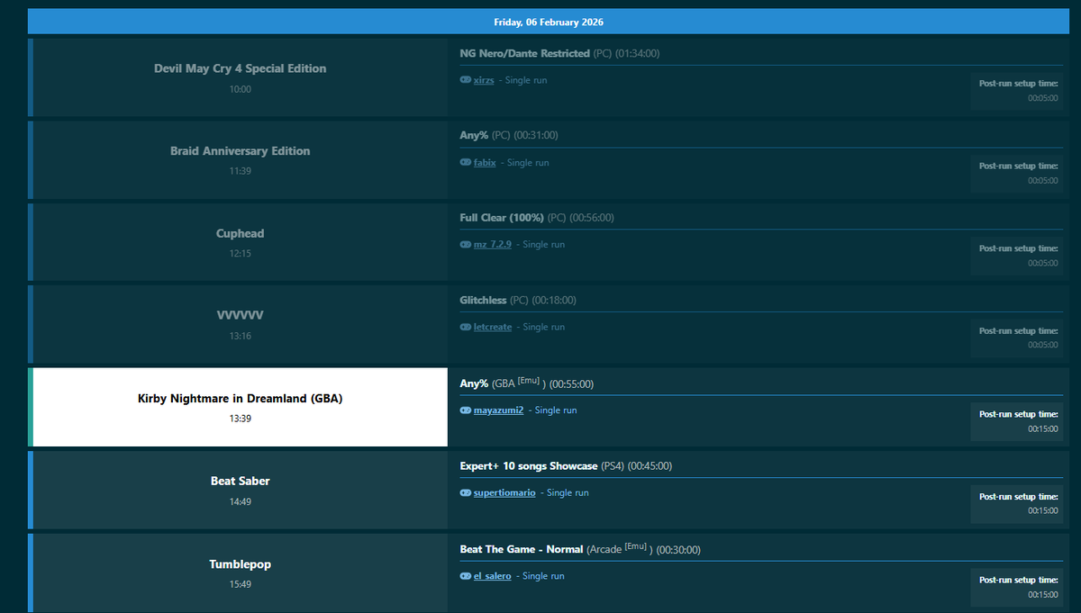Click the 10:00 start time under Devil May Cry

(241, 89)
